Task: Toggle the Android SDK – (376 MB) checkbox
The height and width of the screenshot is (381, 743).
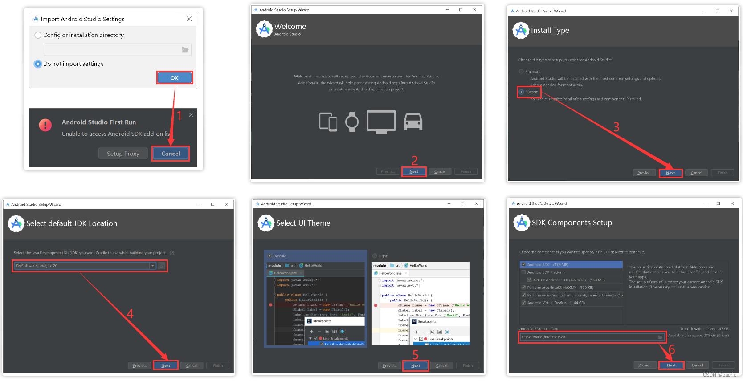Action: coord(523,264)
